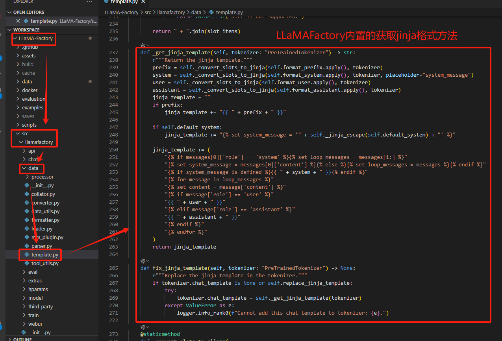Click Python icon in breadcrumb before template.py
The width and height of the screenshot is (502, 341).
coord(212,12)
